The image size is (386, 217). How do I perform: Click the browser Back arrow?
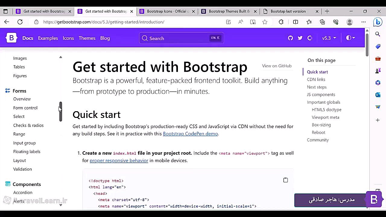(7, 22)
